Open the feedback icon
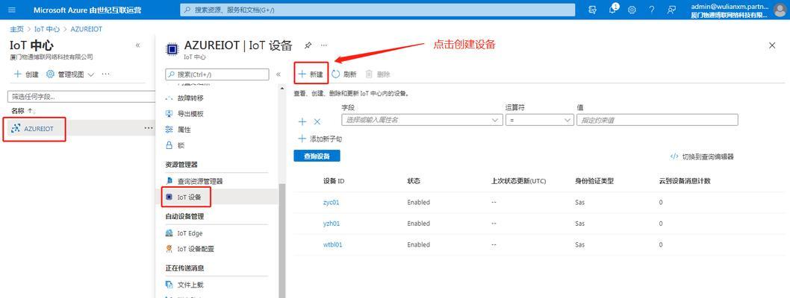The height and width of the screenshot is (298, 790). point(671,10)
